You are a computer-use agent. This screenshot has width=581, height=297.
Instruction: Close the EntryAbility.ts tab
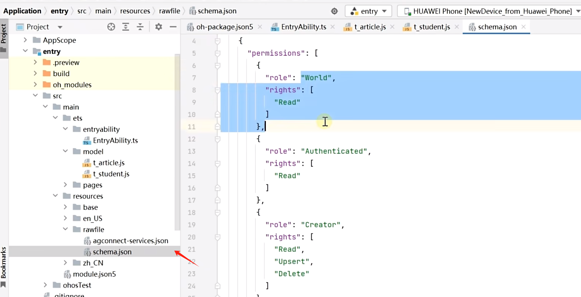332,27
